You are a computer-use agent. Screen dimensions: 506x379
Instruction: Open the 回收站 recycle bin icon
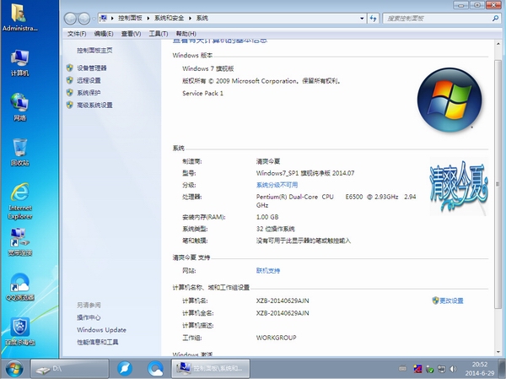(x=19, y=152)
